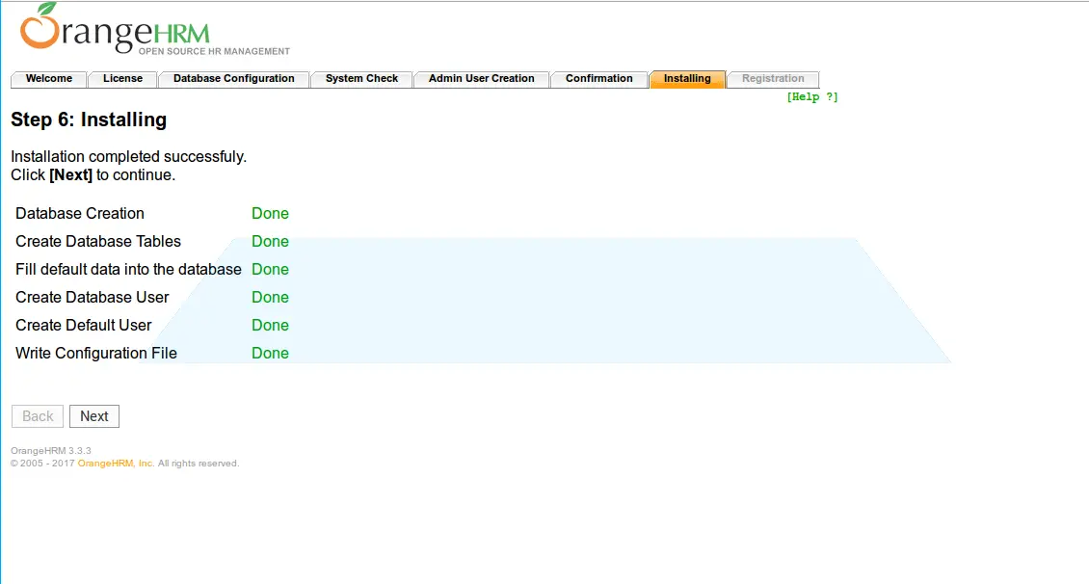Image resolution: width=1089 pixels, height=584 pixels.
Task: Click Done status beside Create Default User
Action: click(270, 325)
